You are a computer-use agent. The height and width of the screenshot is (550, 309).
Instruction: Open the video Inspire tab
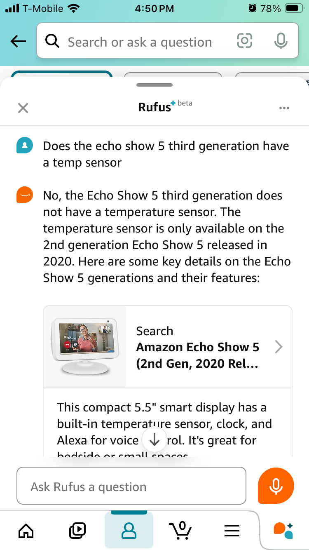(77, 530)
